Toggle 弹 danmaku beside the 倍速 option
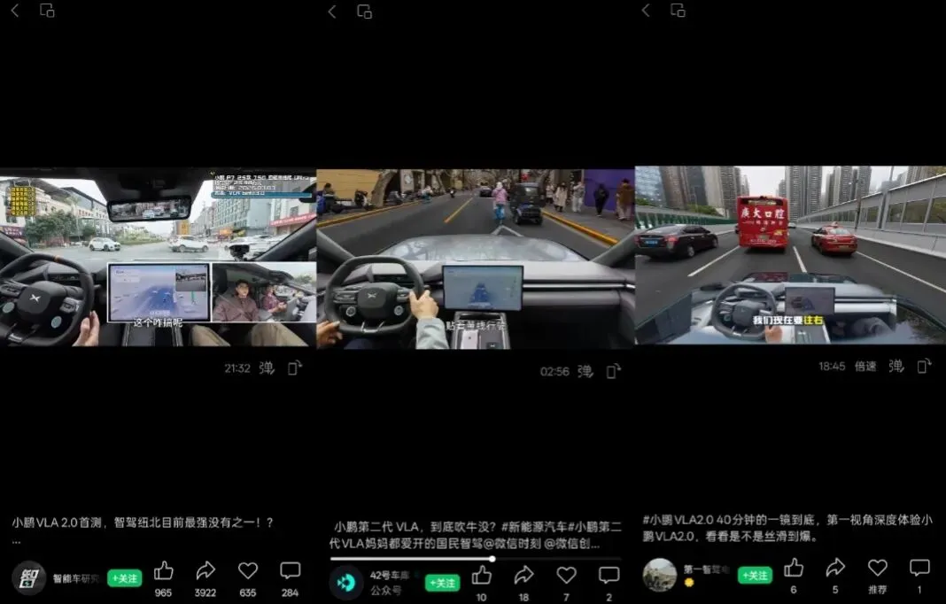Image resolution: width=946 pixels, height=604 pixels. (896, 366)
